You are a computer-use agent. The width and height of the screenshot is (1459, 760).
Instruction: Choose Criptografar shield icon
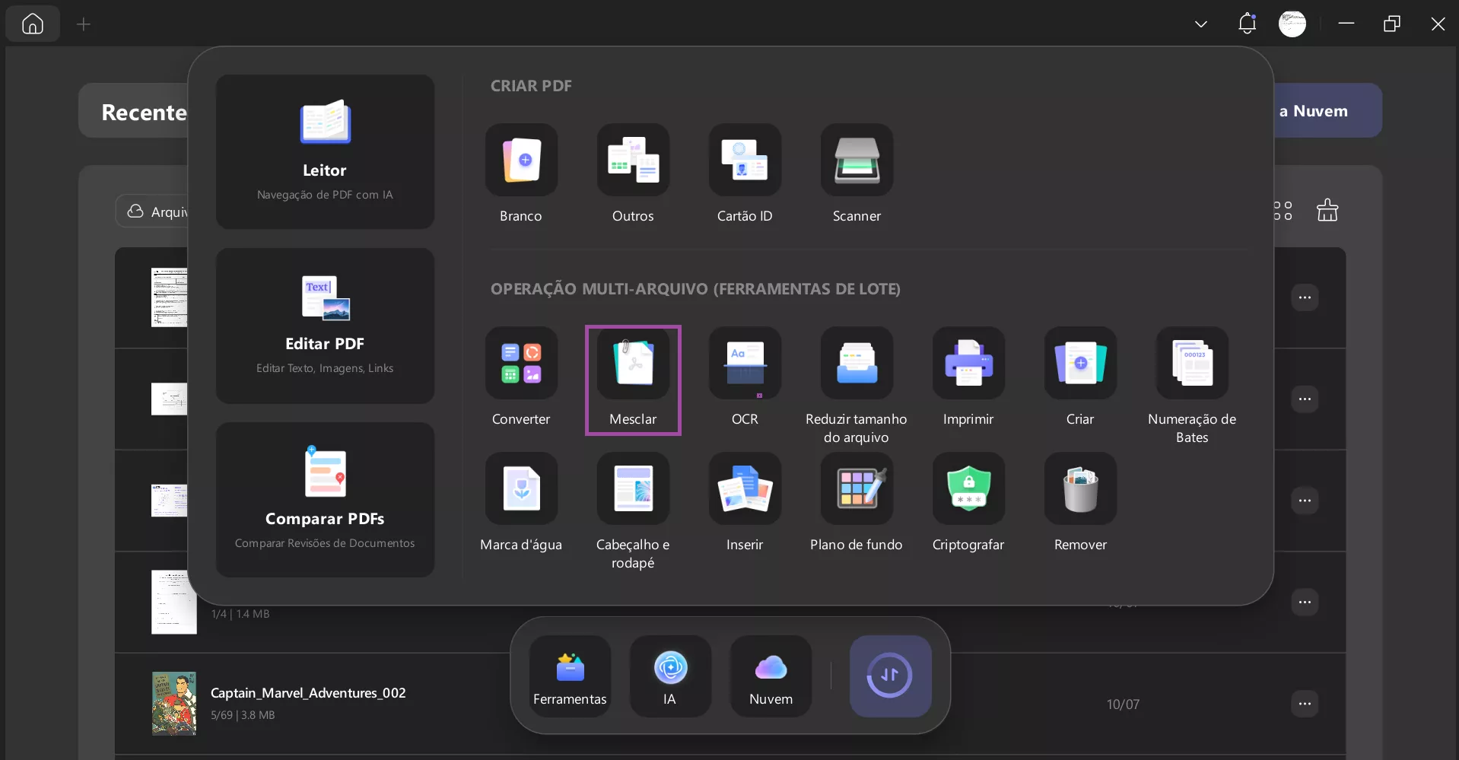[x=968, y=489]
